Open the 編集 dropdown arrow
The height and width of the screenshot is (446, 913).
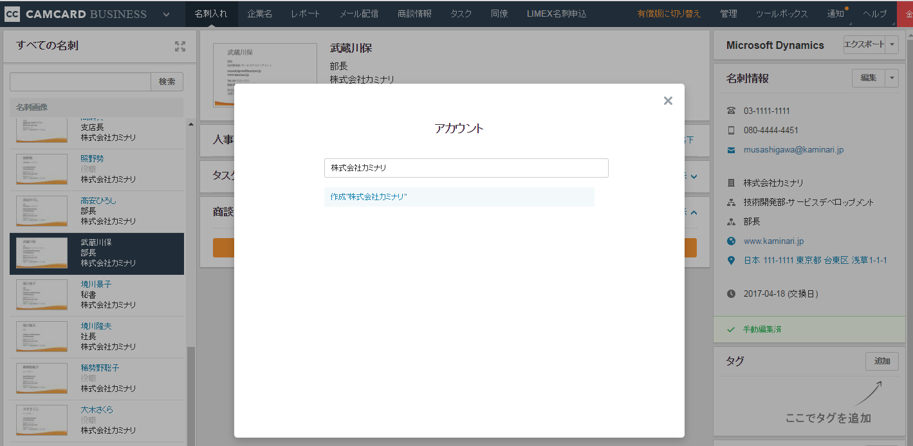coord(892,78)
